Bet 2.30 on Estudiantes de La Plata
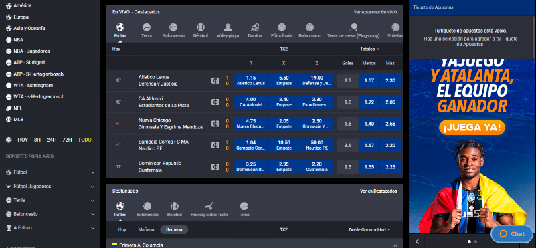This screenshot has height=248, width=536. click(x=317, y=102)
